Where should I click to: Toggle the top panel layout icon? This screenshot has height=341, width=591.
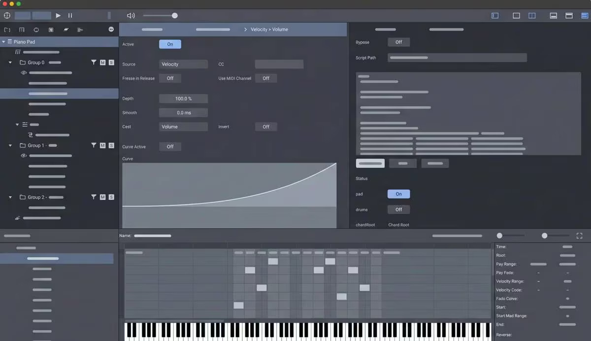point(569,16)
